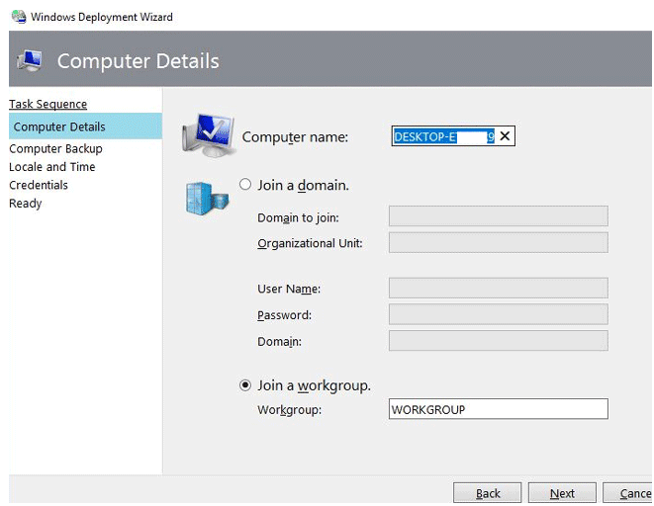
Task: Click the Workgroup label
Action: [x=290, y=410]
